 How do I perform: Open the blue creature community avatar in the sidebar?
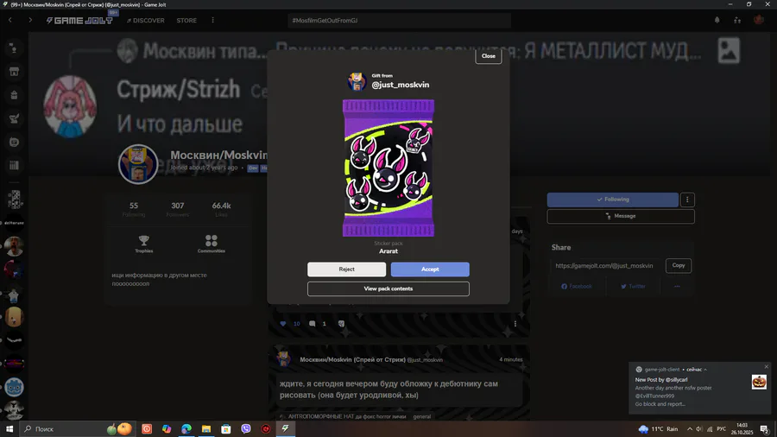click(x=14, y=388)
